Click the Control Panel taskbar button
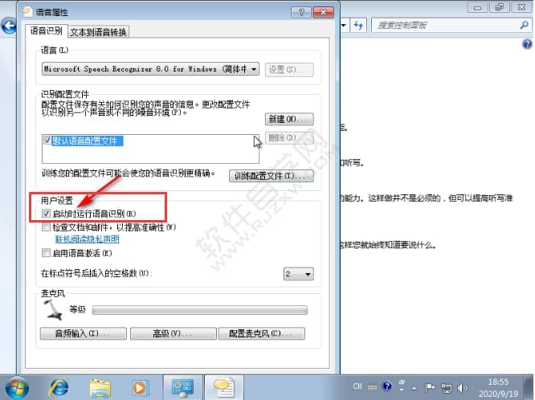Screen dimensions: 535x400 pyautogui.click(x=183, y=387)
